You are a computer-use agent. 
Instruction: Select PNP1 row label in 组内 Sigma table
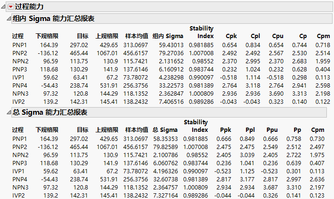tap(20, 45)
